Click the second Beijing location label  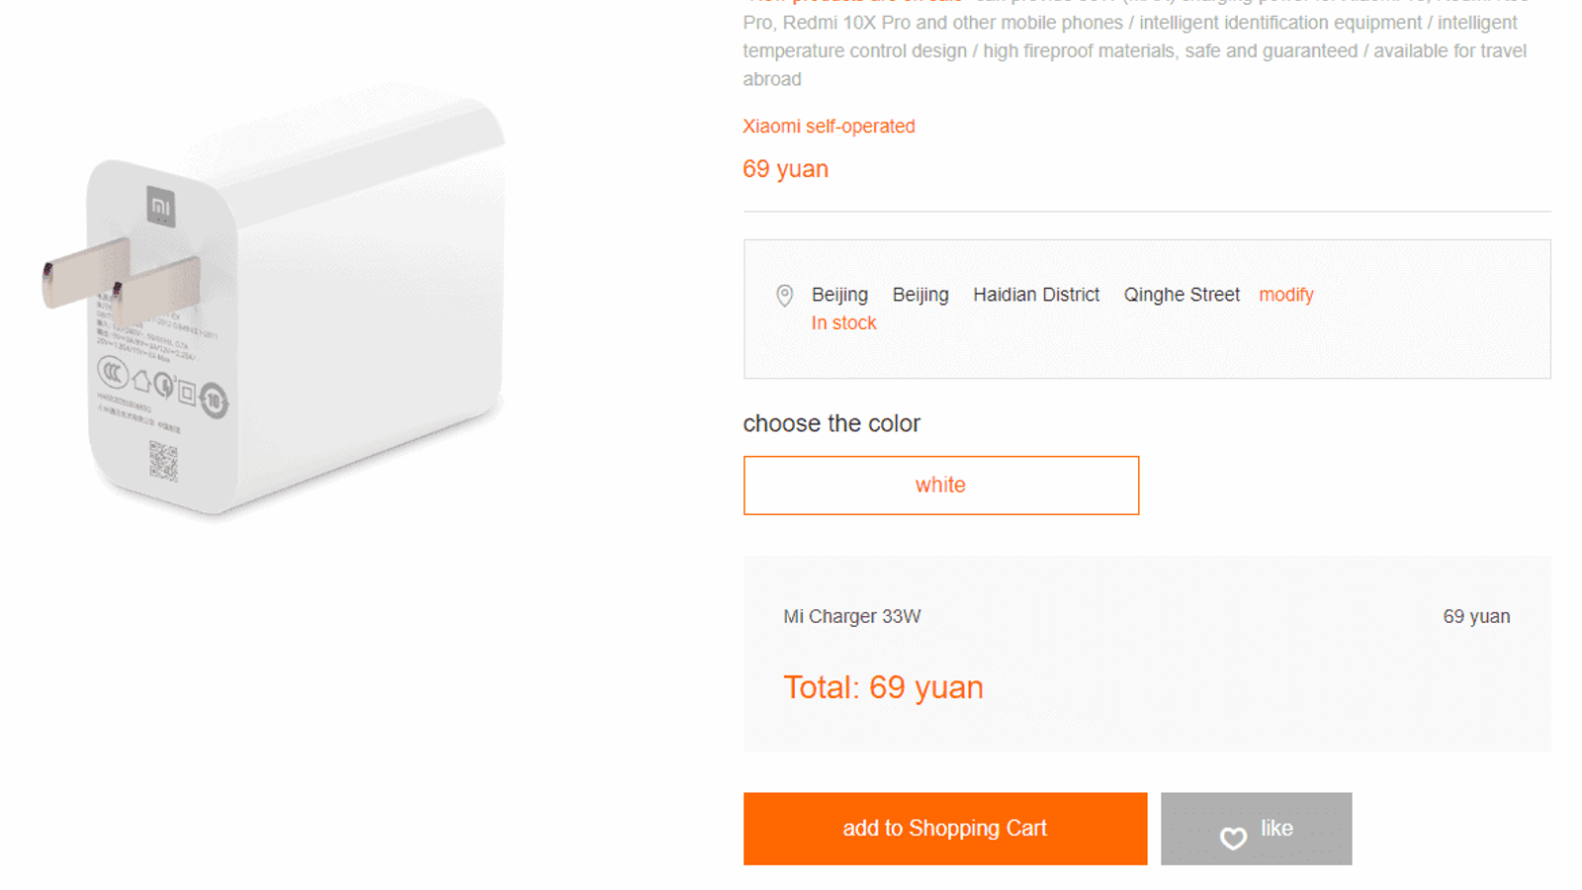click(921, 295)
